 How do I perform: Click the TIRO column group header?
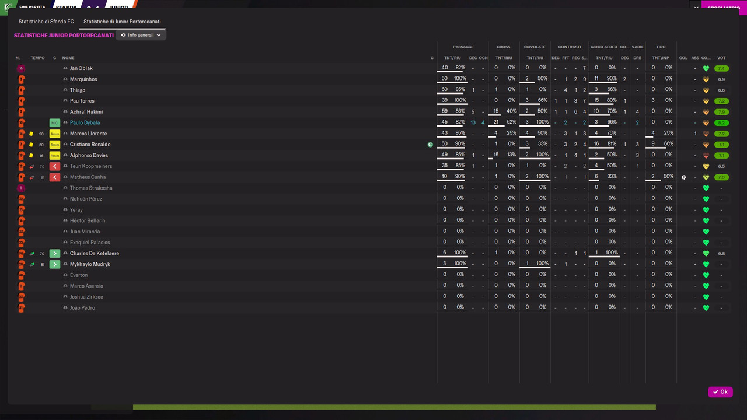(x=661, y=47)
